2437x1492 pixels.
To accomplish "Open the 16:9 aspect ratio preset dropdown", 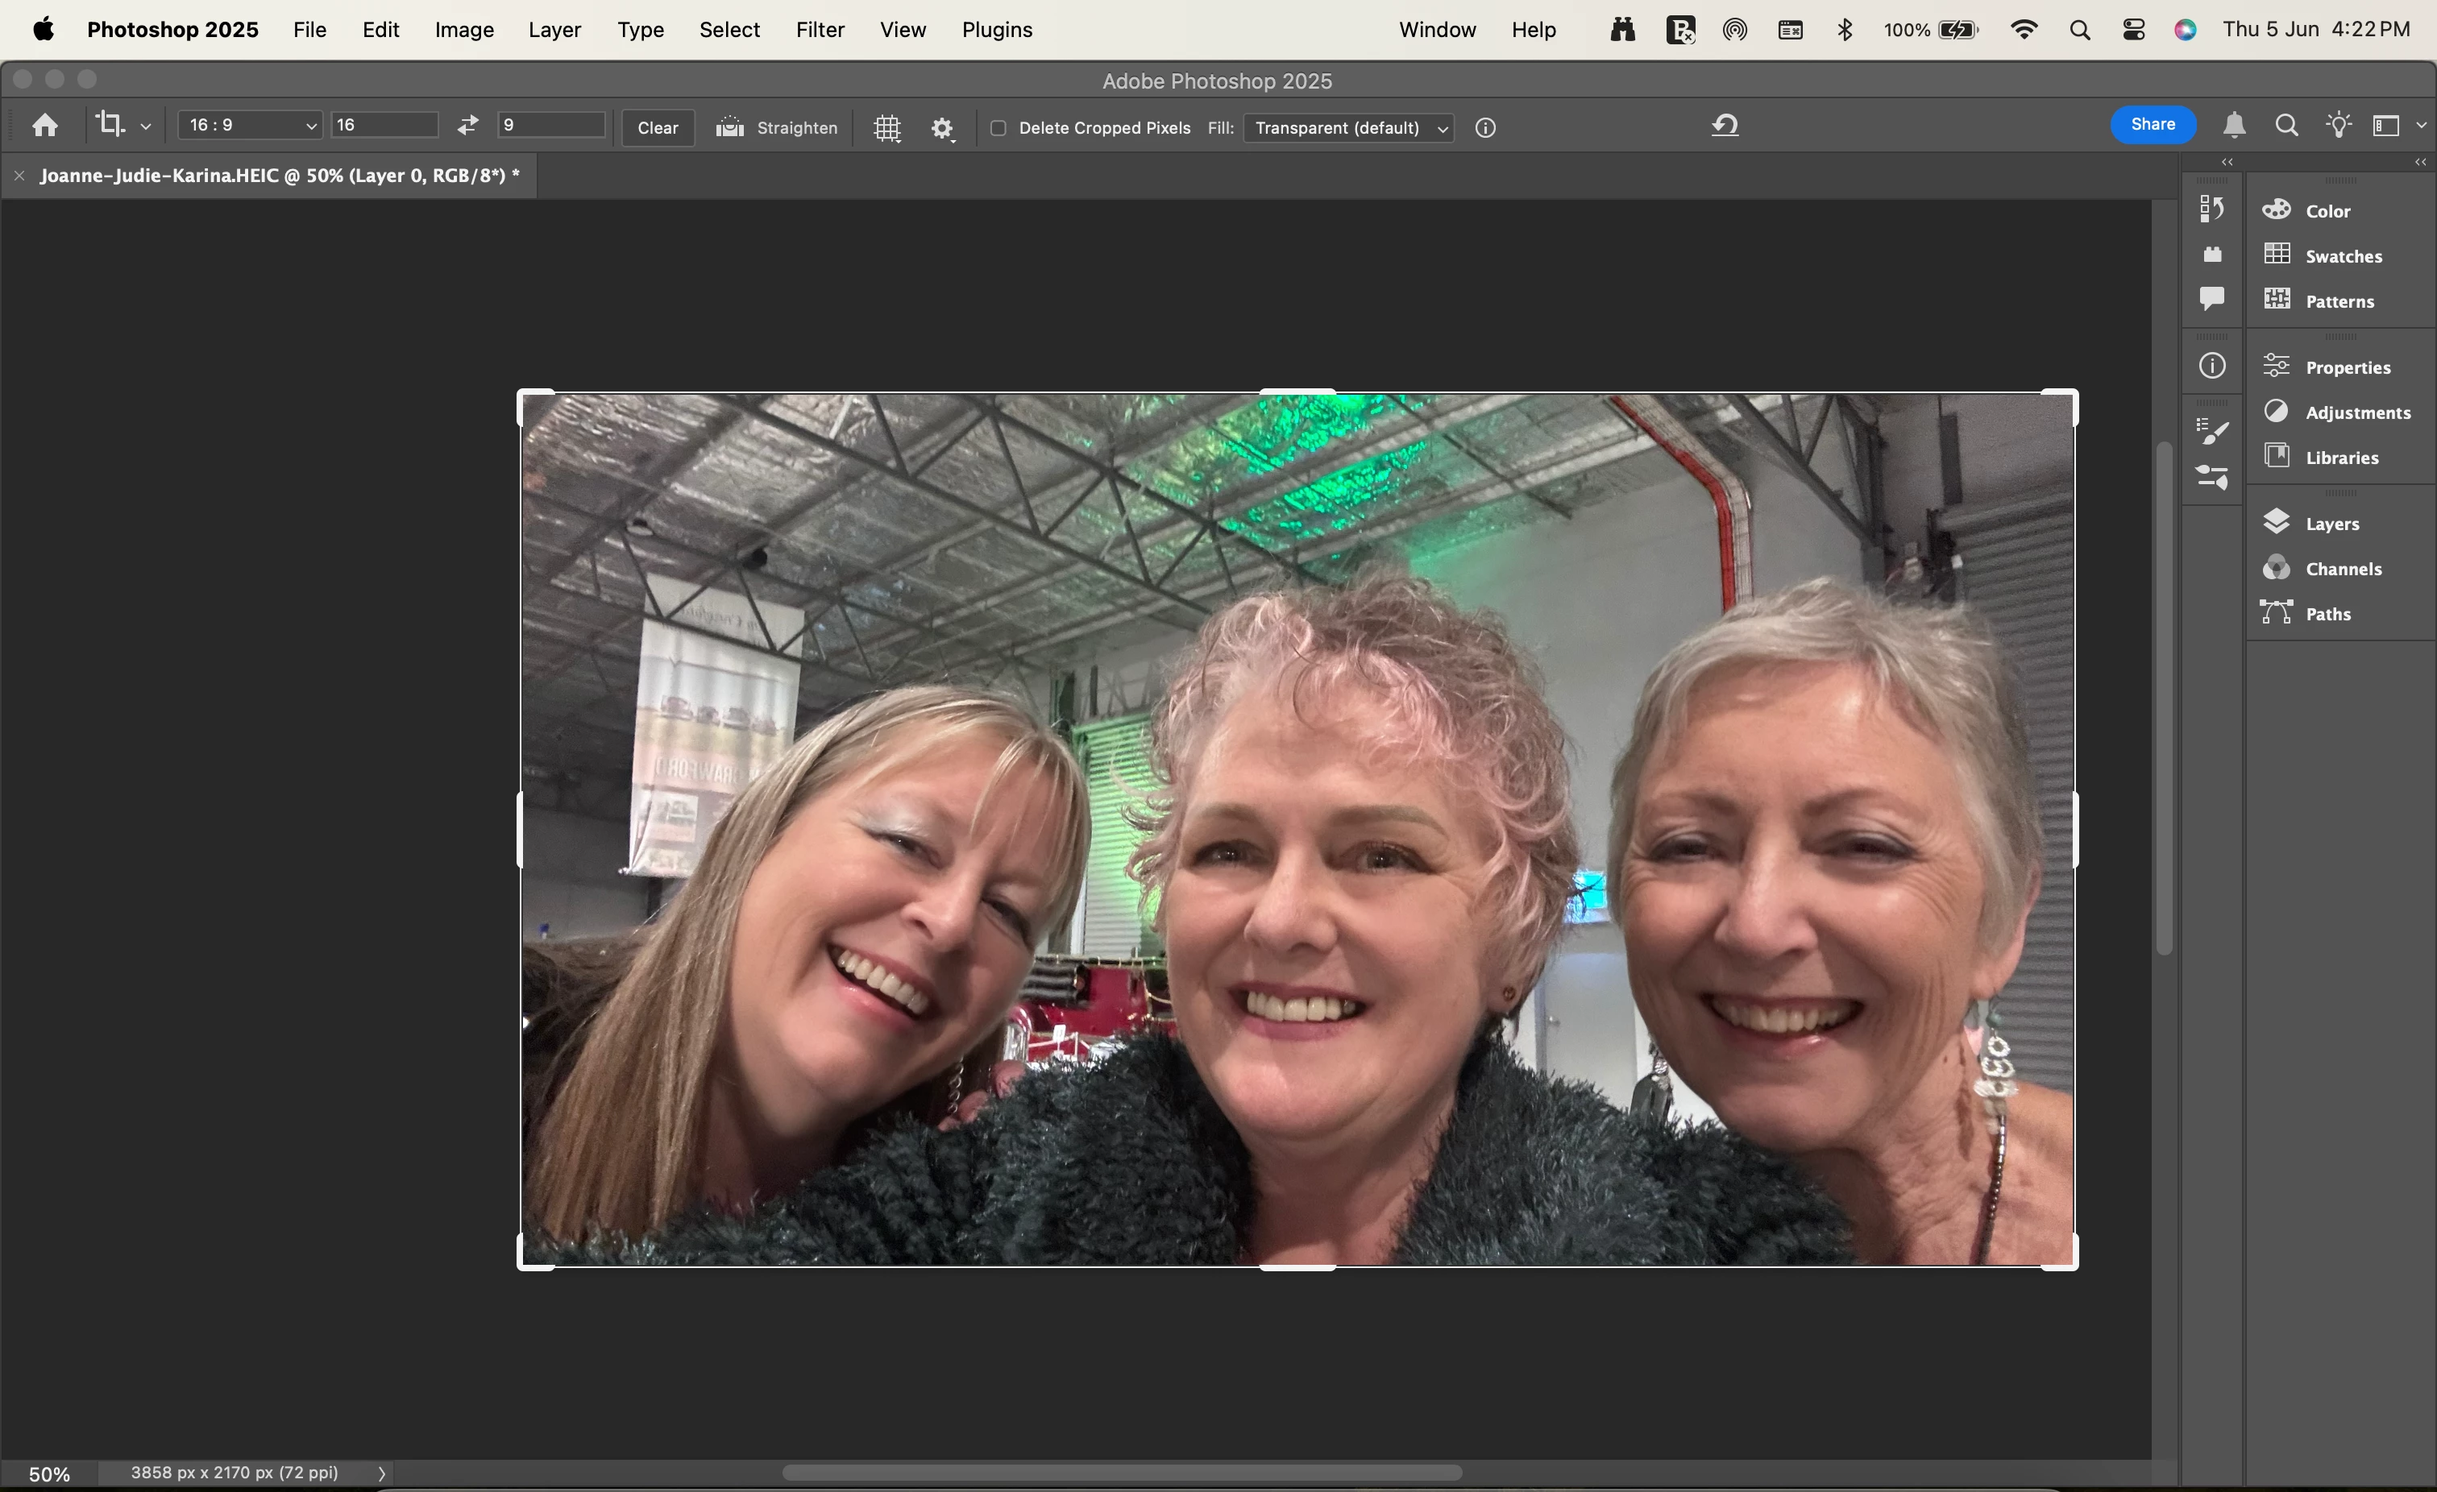I will [249, 125].
